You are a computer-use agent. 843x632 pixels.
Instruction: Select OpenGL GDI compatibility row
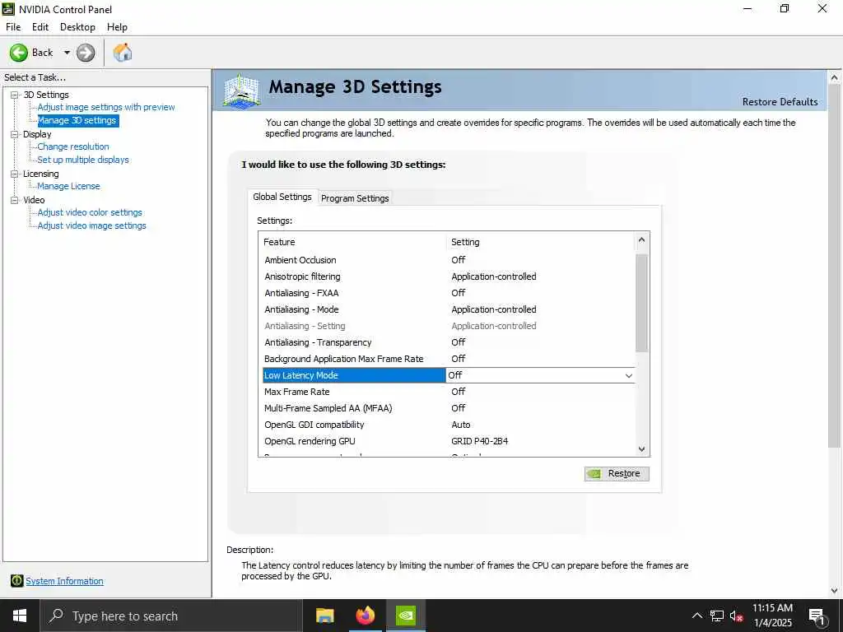tap(449, 425)
